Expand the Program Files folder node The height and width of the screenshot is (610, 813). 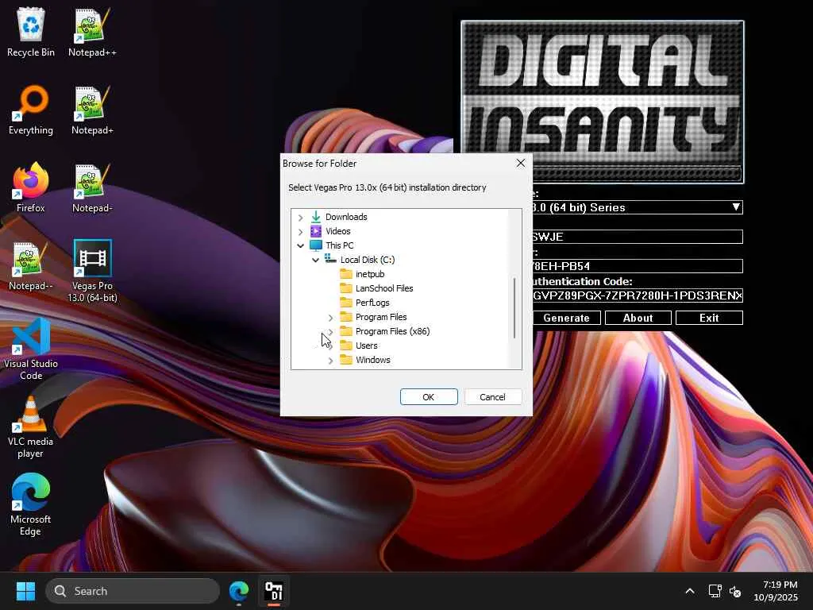(331, 318)
